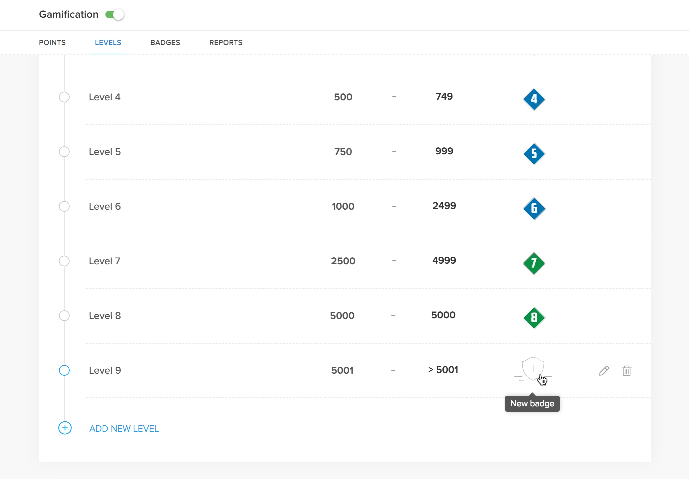Select the Level 4 timeline circle
The width and height of the screenshot is (689, 479).
(64, 97)
